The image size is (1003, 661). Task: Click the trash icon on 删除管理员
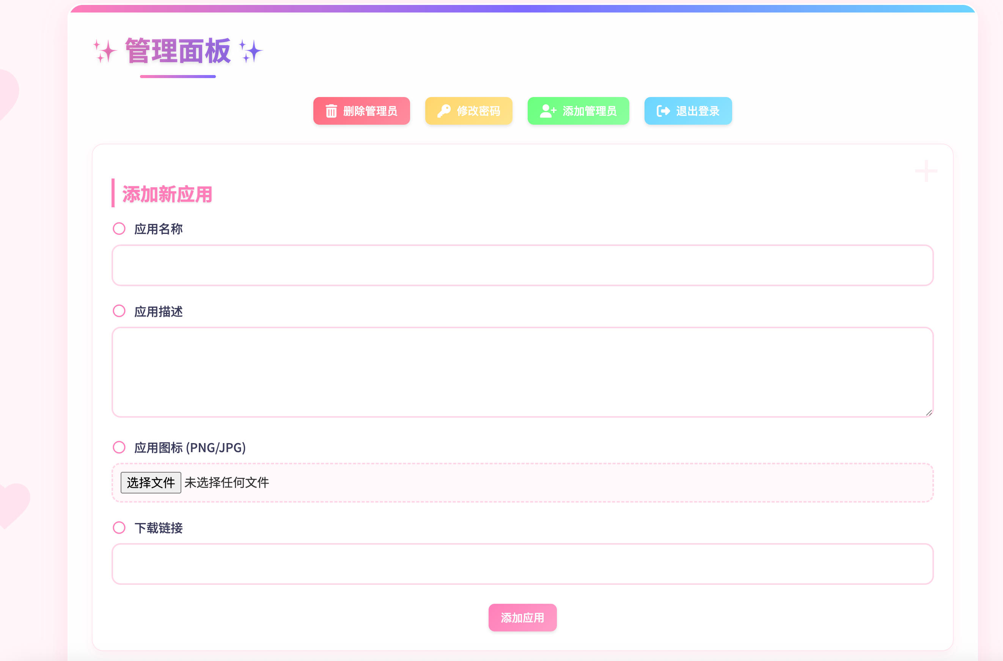coord(331,111)
